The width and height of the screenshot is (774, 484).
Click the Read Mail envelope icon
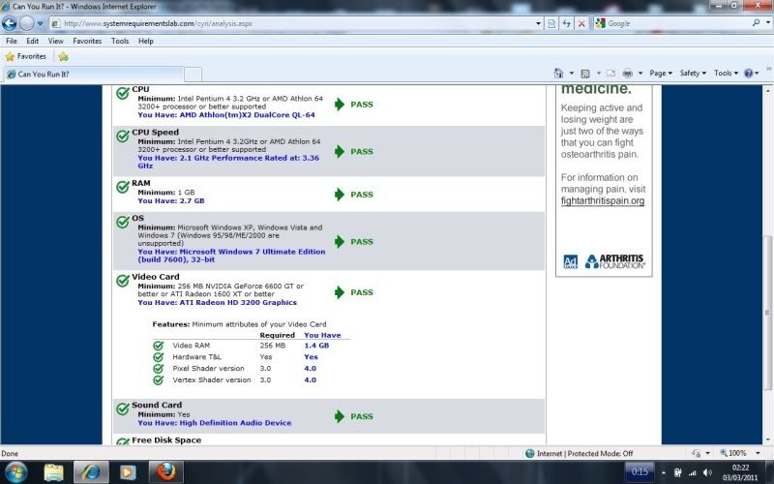[611, 74]
